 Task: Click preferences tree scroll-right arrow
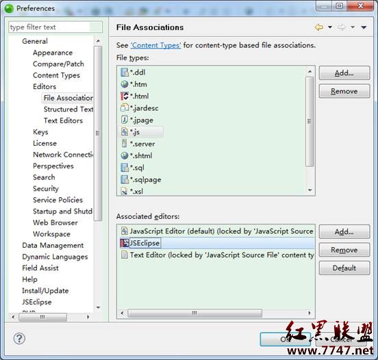point(88,317)
